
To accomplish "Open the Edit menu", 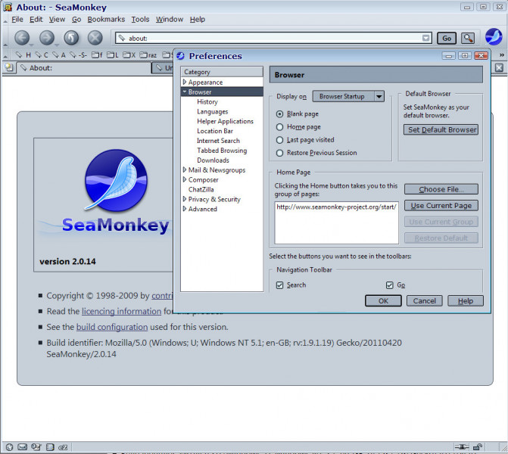I will coord(36,20).
